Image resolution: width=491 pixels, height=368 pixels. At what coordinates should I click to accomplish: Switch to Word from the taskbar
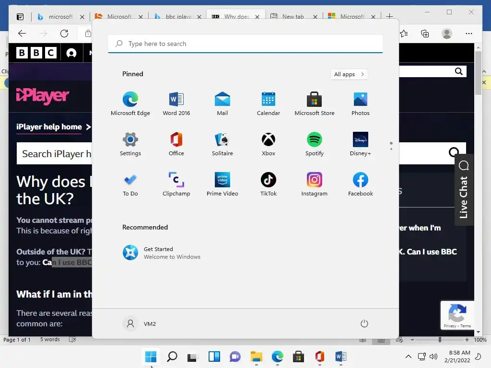coord(341,356)
